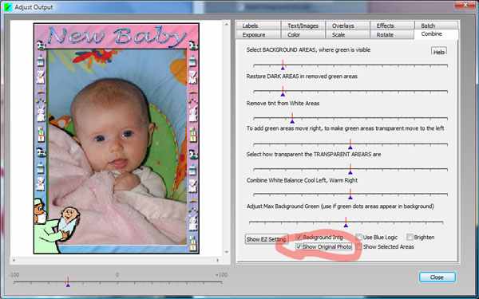Click the Adjust Max Background Green slider
The image size is (479, 299).
click(x=346, y=222)
